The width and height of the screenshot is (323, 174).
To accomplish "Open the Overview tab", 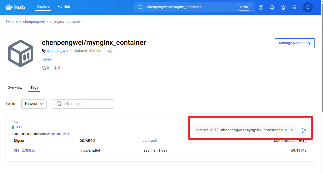I will 15,88.
